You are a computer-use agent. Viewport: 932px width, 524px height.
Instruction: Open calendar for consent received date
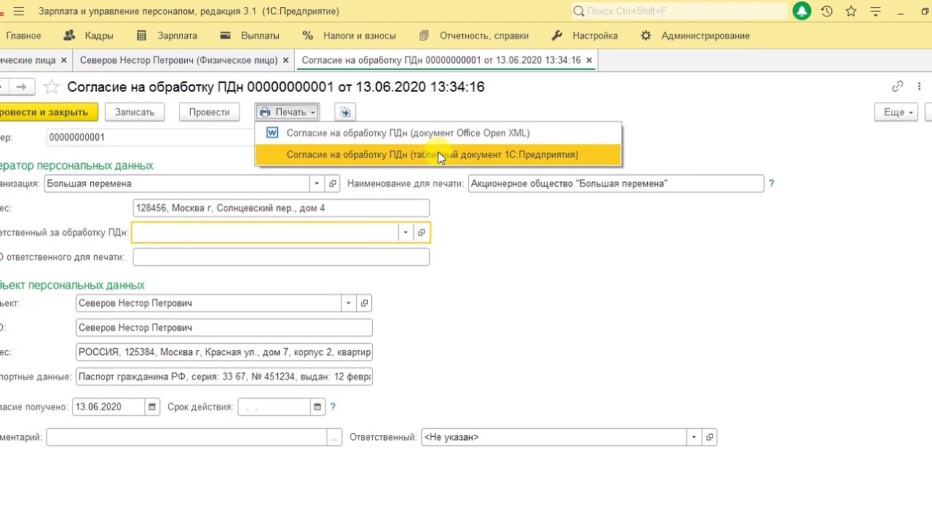point(152,407)
